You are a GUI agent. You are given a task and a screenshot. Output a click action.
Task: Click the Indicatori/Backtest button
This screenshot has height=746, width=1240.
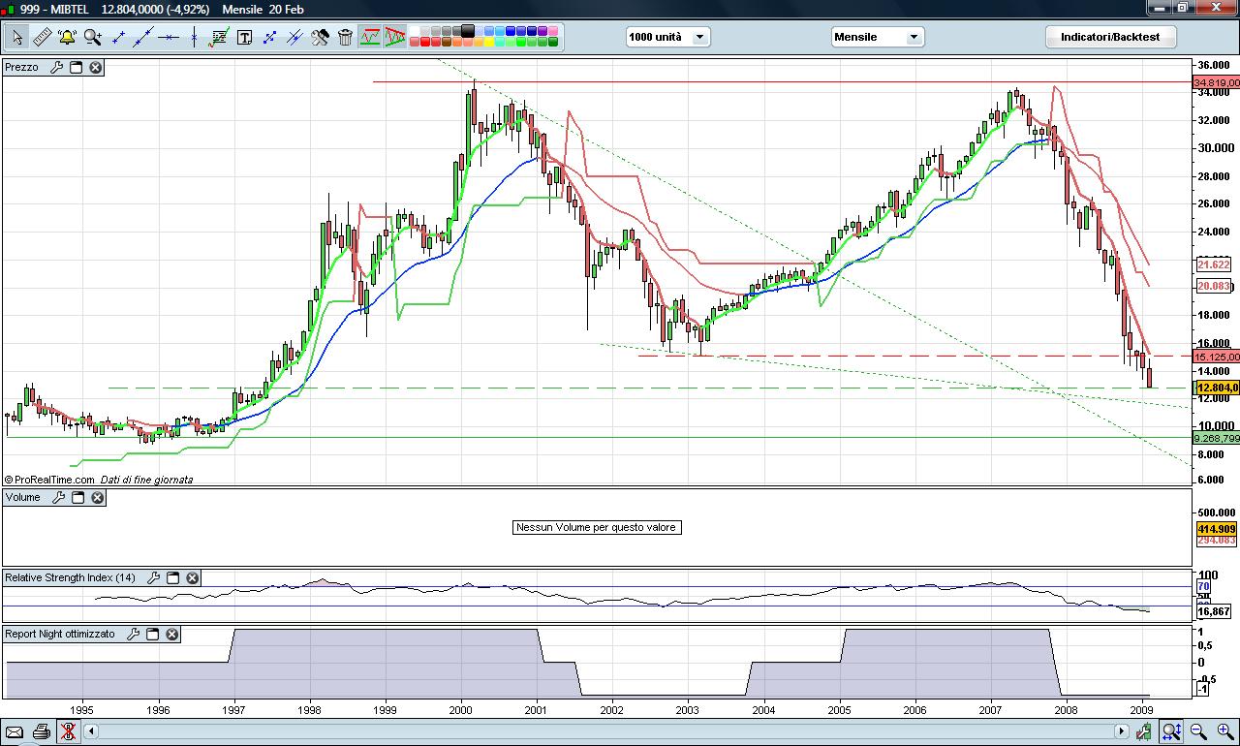coord(1111,37)
